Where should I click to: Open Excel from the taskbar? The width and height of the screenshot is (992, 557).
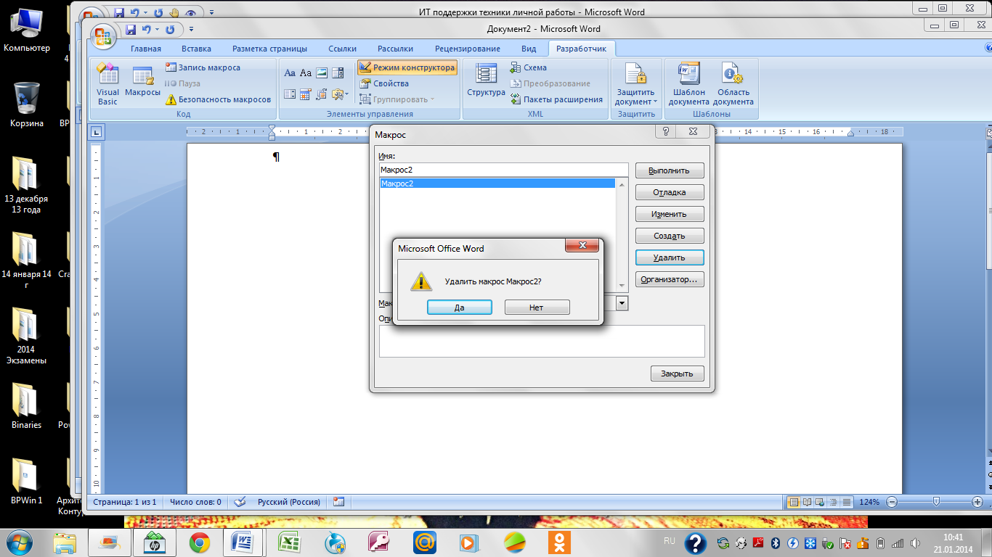290,542
